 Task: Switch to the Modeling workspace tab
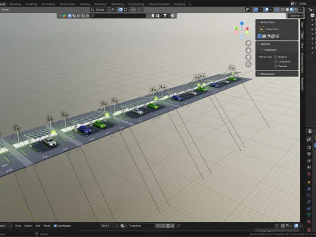point(15,4)
